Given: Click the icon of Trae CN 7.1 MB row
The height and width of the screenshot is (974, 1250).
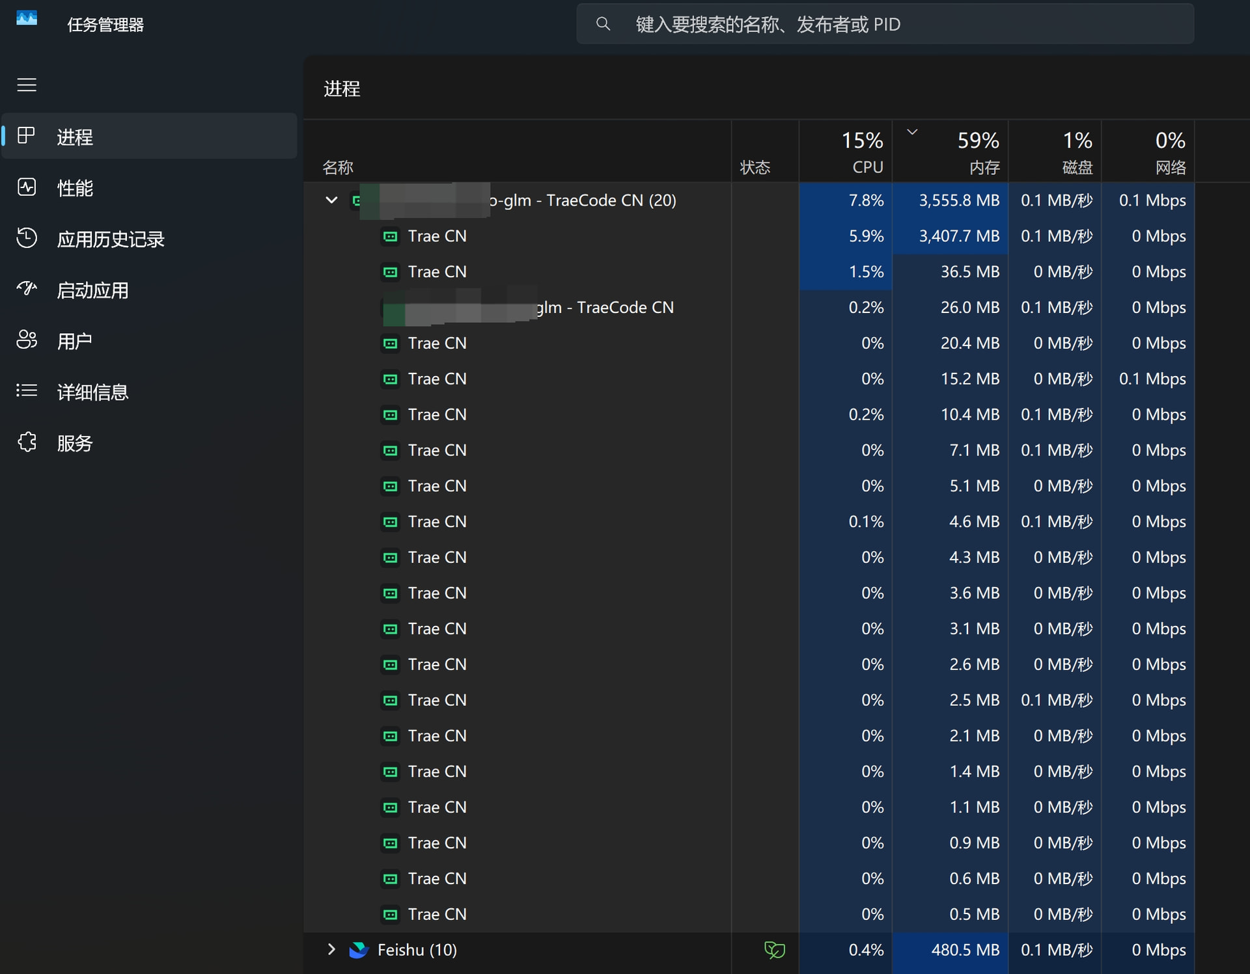Looking at the screenshot, I should (390, 450).
